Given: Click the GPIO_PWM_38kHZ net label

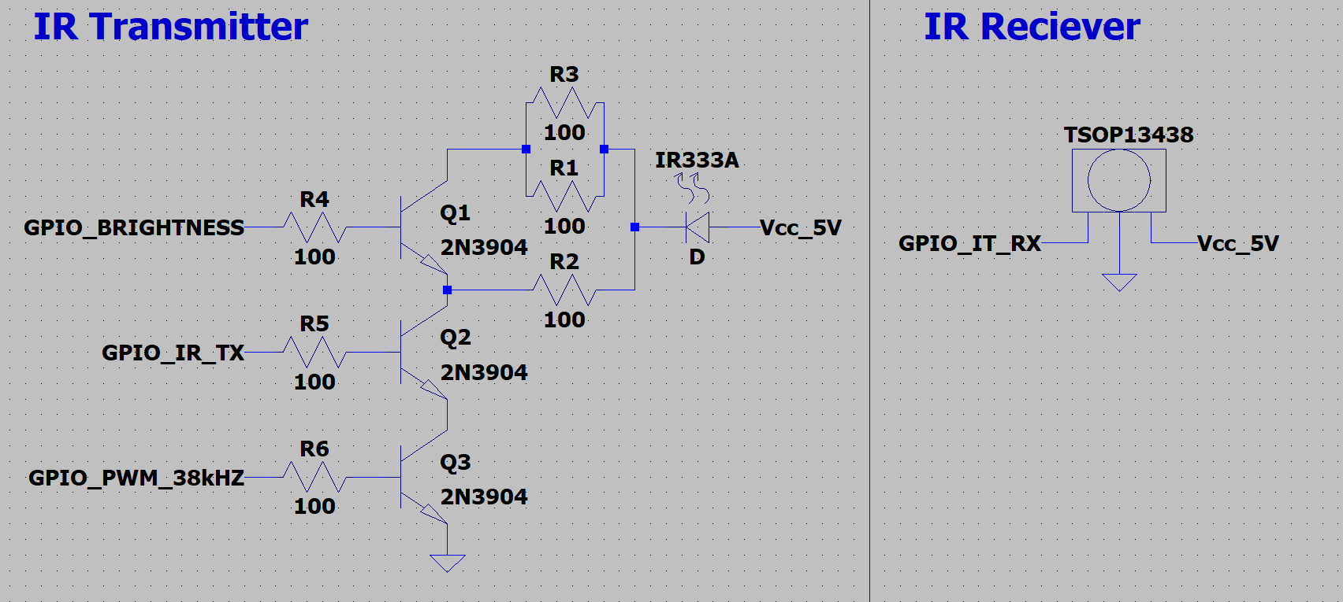Looking at the screenshot, I should [136, 478].
